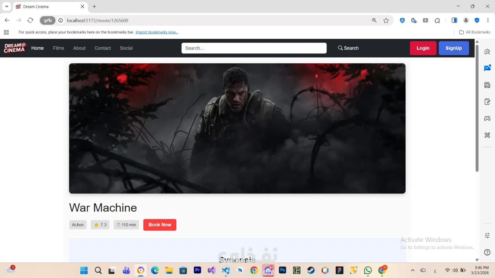The image size is (495, 278).
Task: Open Figma from the taskbar
Action: 339,271
